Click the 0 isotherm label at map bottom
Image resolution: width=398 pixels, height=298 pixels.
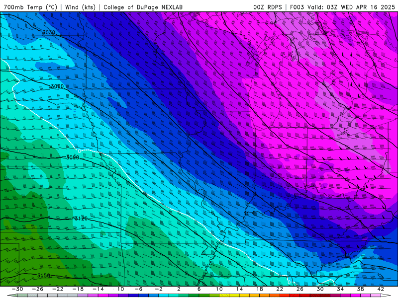[x=289, y=282]
